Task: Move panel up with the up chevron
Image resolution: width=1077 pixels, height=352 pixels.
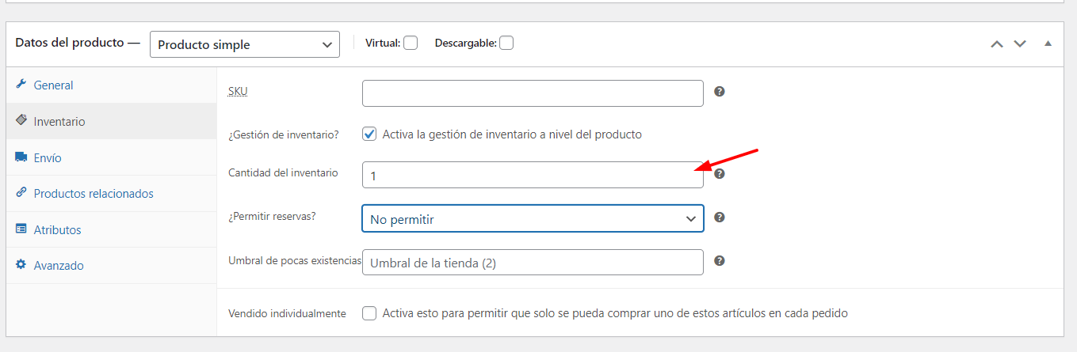Action: pyautogui.click(x=997, y=44)
